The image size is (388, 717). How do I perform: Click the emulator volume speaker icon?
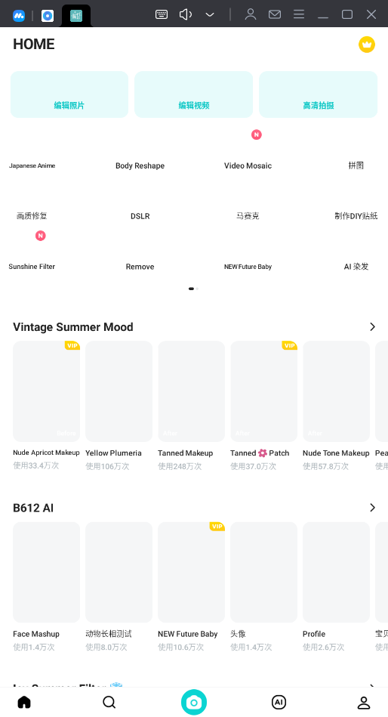[x=185, y=14]
